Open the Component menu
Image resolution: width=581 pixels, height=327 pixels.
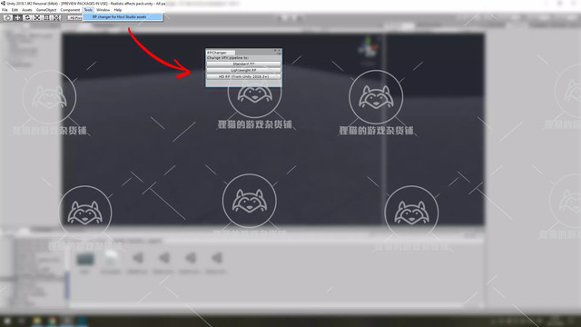tap(70, 10)
